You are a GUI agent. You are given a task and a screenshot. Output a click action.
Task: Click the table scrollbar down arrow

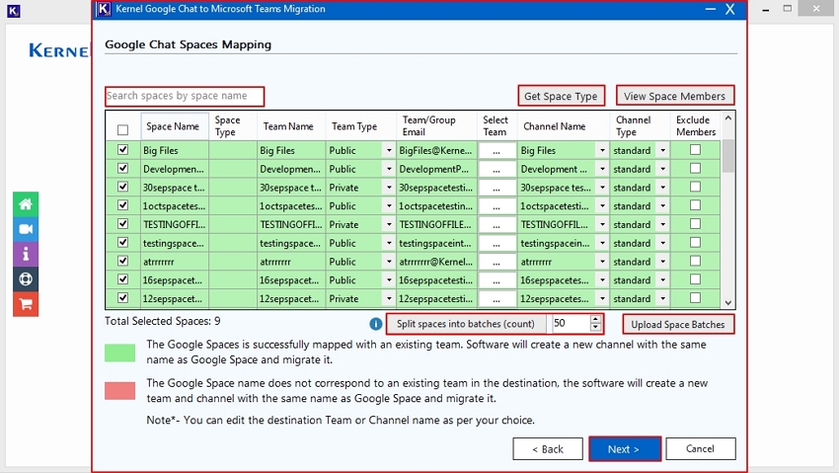727,302
